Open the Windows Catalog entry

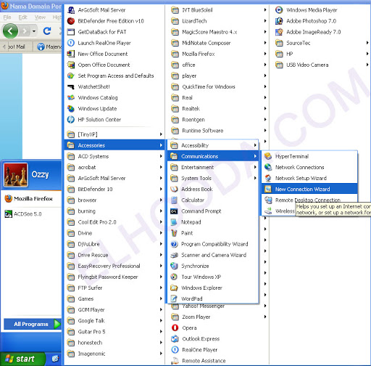click(x=114, y=97)
